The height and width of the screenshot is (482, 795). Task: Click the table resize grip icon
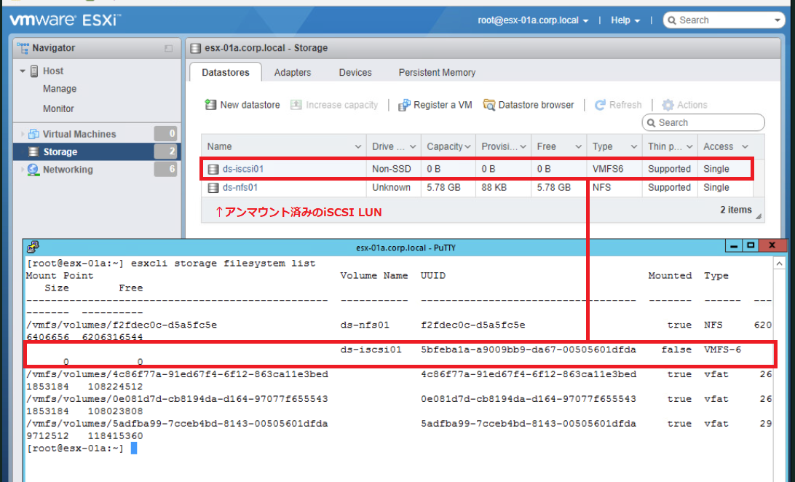point(759,216)
